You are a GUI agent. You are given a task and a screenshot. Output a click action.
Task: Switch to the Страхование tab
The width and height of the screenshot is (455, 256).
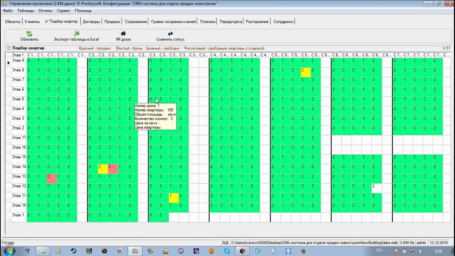[x=136, y=22]
